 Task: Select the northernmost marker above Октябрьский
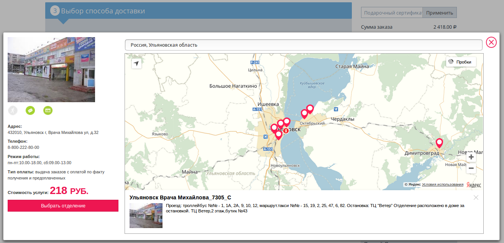(x=310, y=109)
